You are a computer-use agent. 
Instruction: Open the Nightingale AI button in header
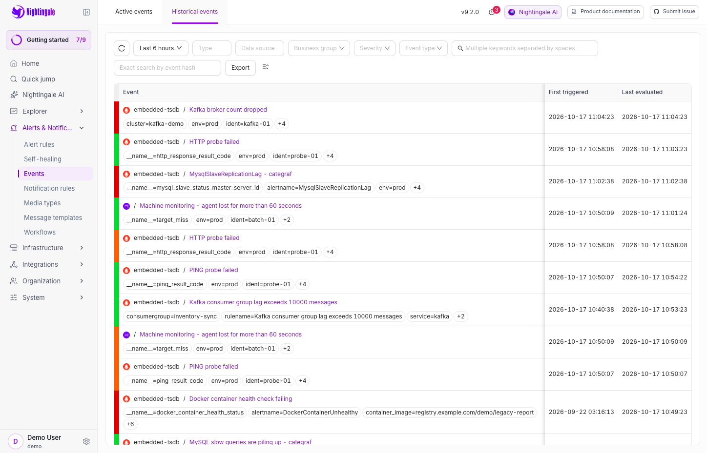tap(533, 12)
